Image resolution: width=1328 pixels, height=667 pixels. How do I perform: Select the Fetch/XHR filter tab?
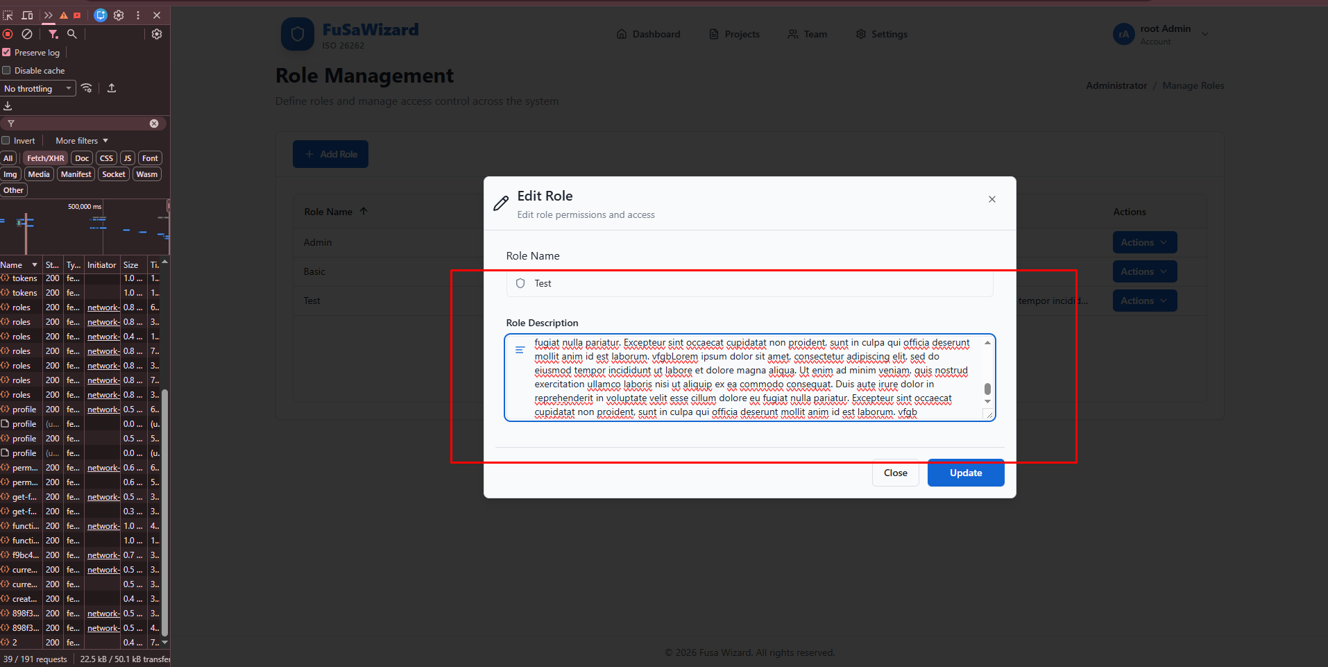45,158
